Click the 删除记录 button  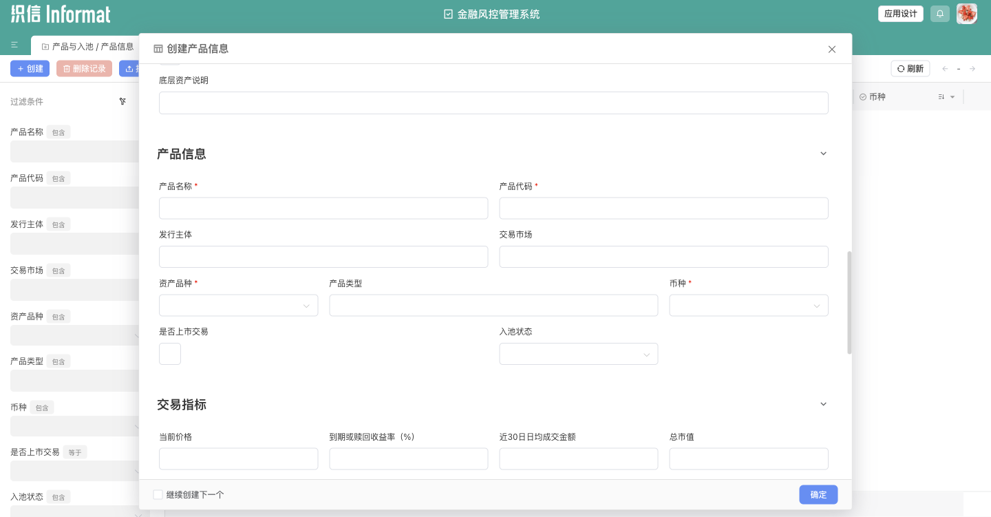pos(84,69)
